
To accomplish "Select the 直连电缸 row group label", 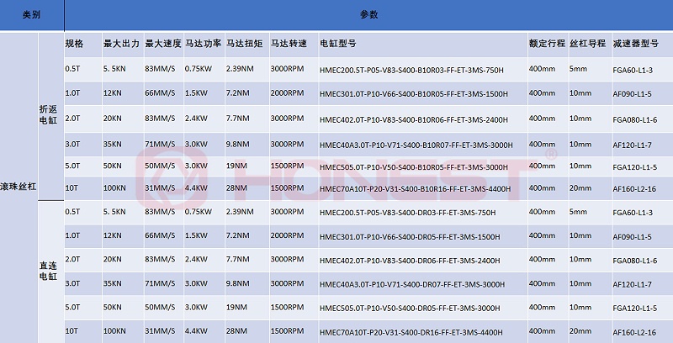I will (x=49, y=272).
